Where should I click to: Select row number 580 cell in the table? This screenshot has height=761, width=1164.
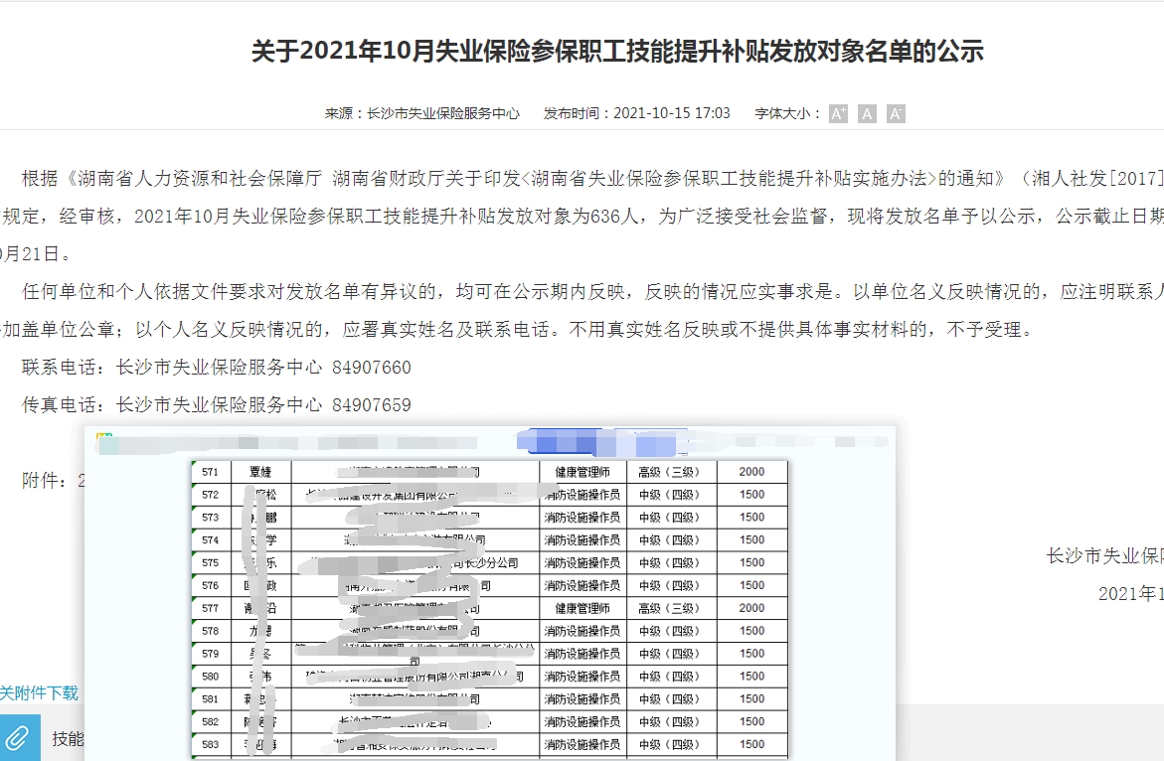coord(210,677)
